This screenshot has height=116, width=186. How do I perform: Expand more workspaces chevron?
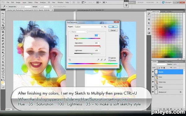[x=157, y=2]
